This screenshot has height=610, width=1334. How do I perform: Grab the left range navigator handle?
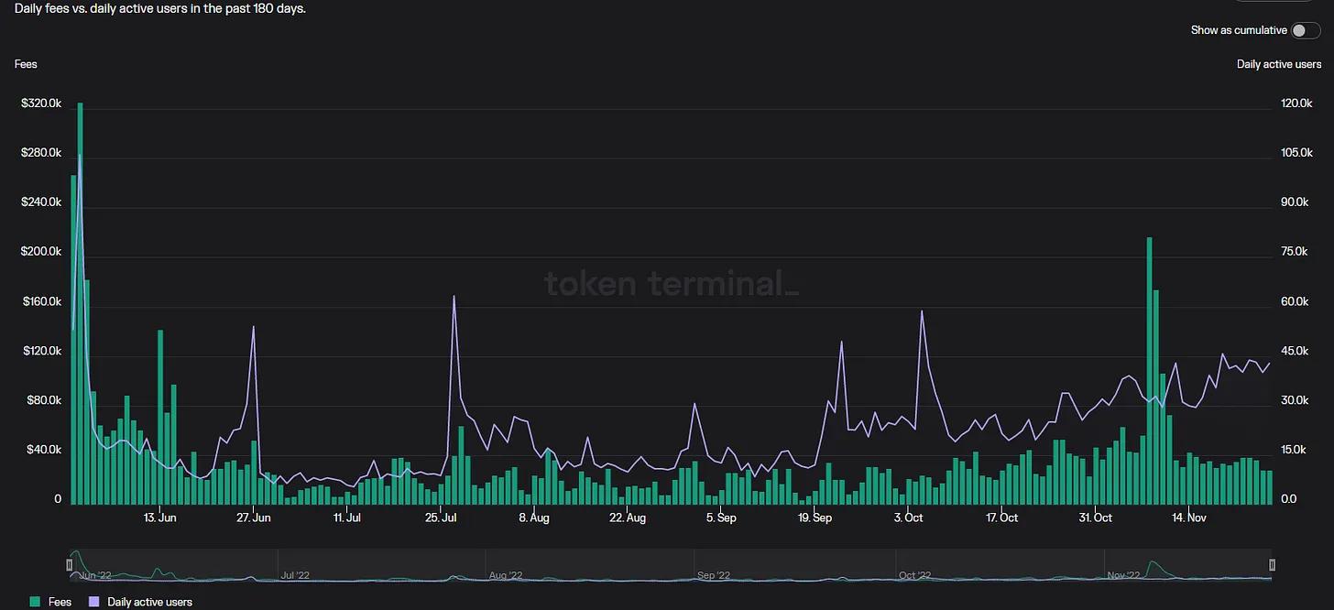pos(70,565)
